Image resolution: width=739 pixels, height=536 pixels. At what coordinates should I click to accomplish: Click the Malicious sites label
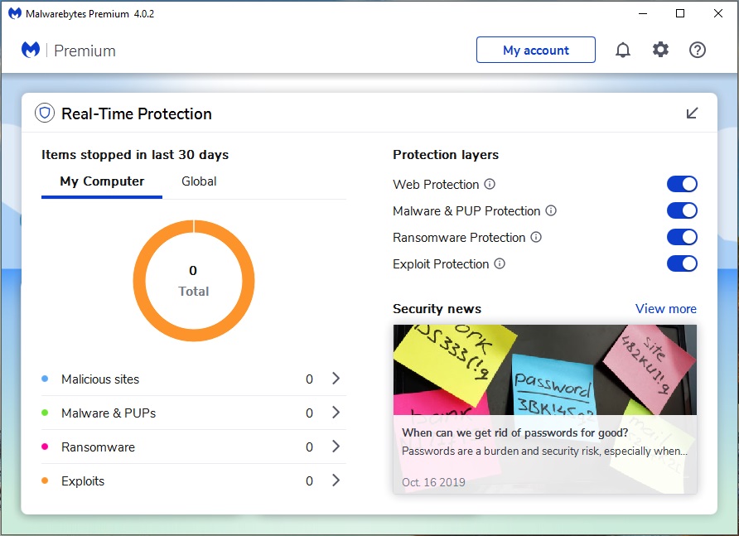pos(100,379)
